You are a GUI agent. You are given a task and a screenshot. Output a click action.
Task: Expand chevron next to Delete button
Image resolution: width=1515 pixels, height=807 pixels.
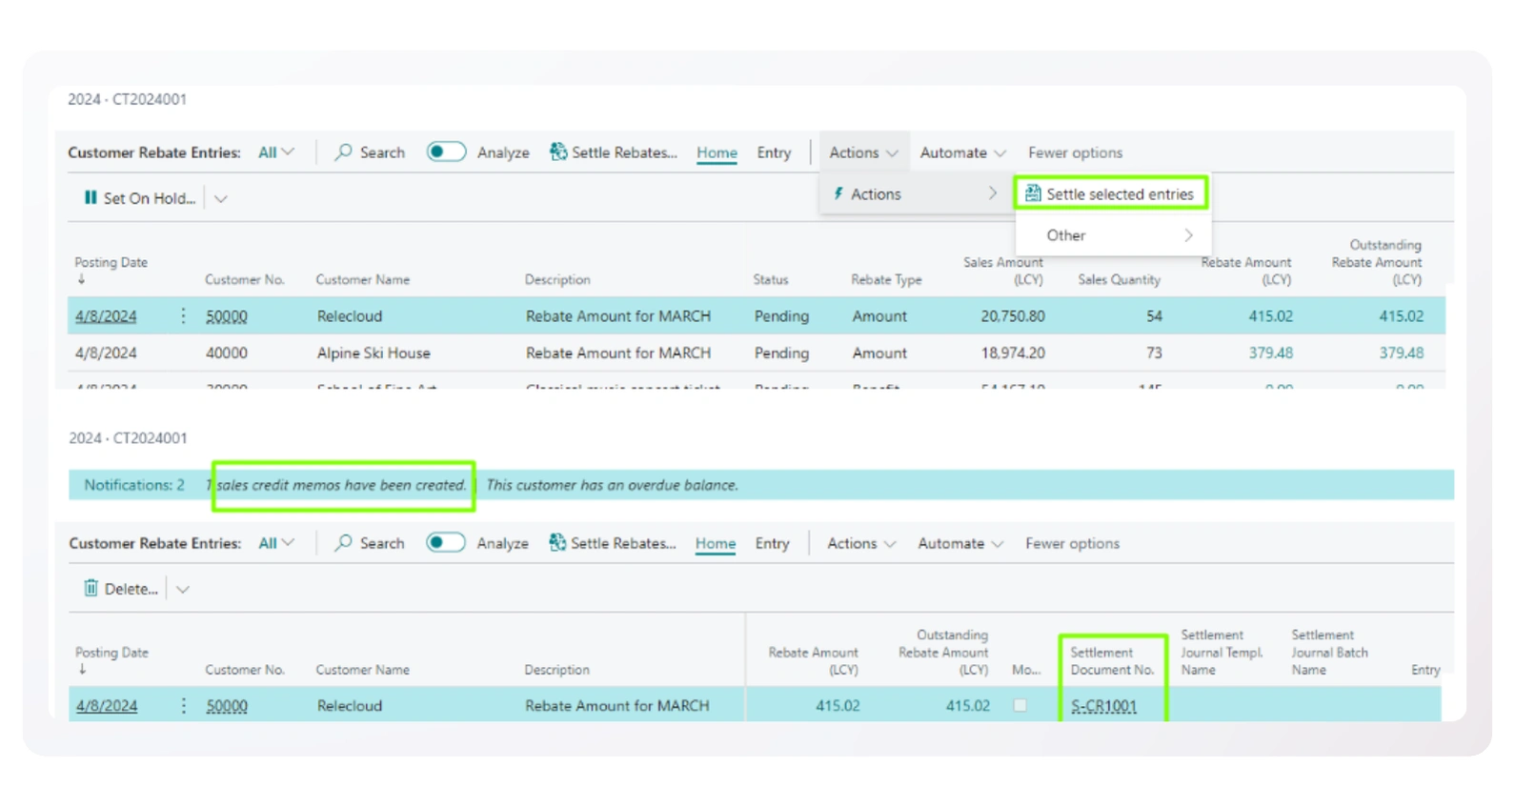point(183,589)
